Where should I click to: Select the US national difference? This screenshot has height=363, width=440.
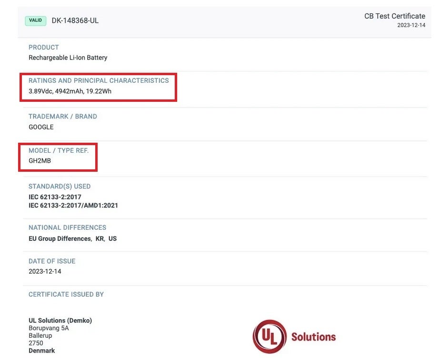click(112, 238)
